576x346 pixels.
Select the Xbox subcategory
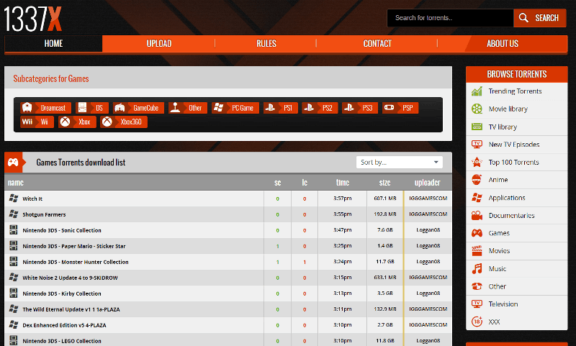point(77,122)
